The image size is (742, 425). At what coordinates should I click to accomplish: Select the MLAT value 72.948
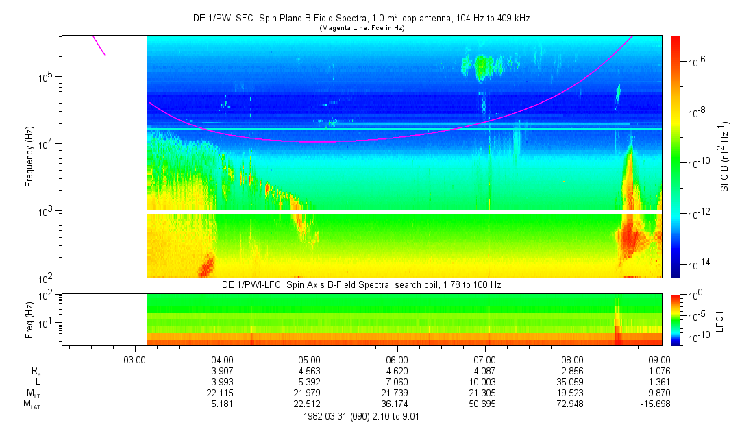(572, 405)
